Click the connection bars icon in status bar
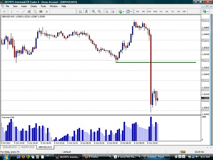The width and height of the screenshot is (213, 160). coord(183,152)
